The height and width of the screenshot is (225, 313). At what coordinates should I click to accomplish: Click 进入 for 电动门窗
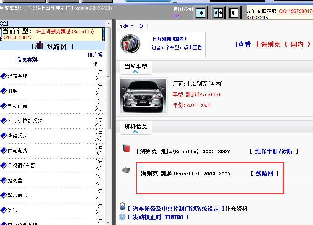(99, 105)
